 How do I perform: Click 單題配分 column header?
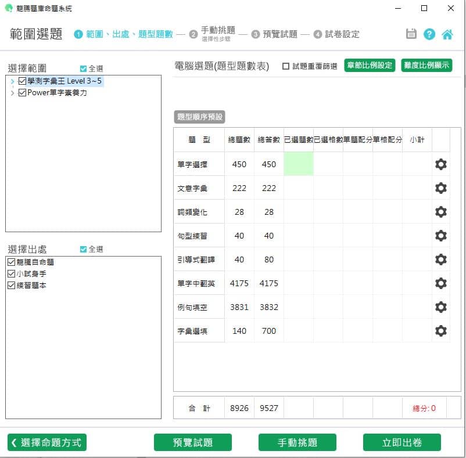coord(358,139)
